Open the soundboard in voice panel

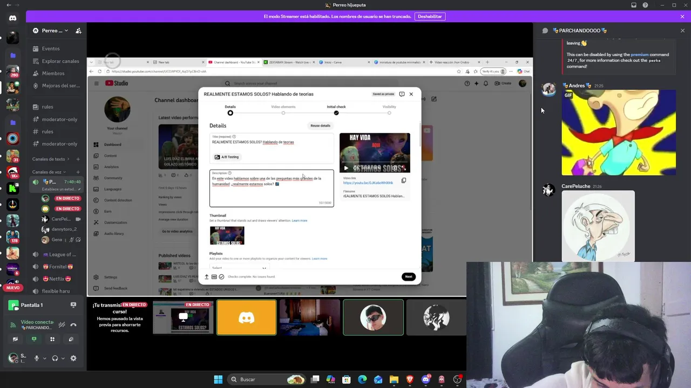tap(71, 339)
